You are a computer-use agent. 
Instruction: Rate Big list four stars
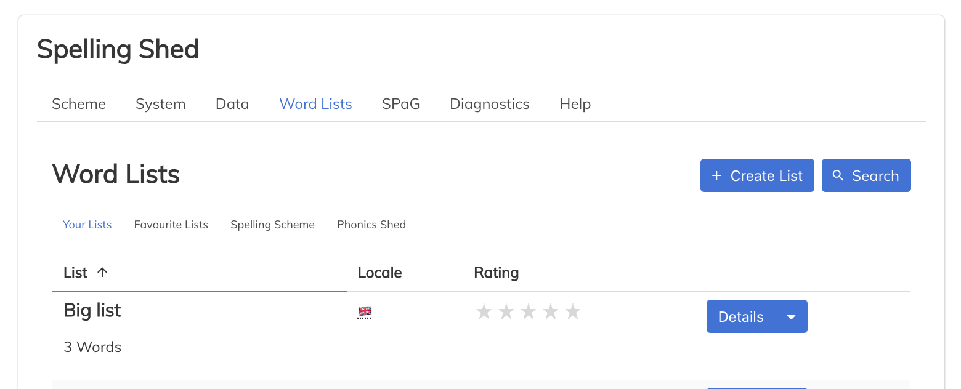(551, 312)
